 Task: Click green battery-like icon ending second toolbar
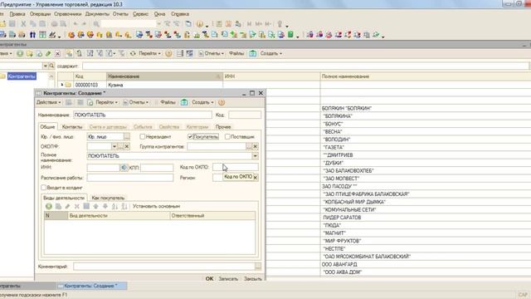pos(290,35)
